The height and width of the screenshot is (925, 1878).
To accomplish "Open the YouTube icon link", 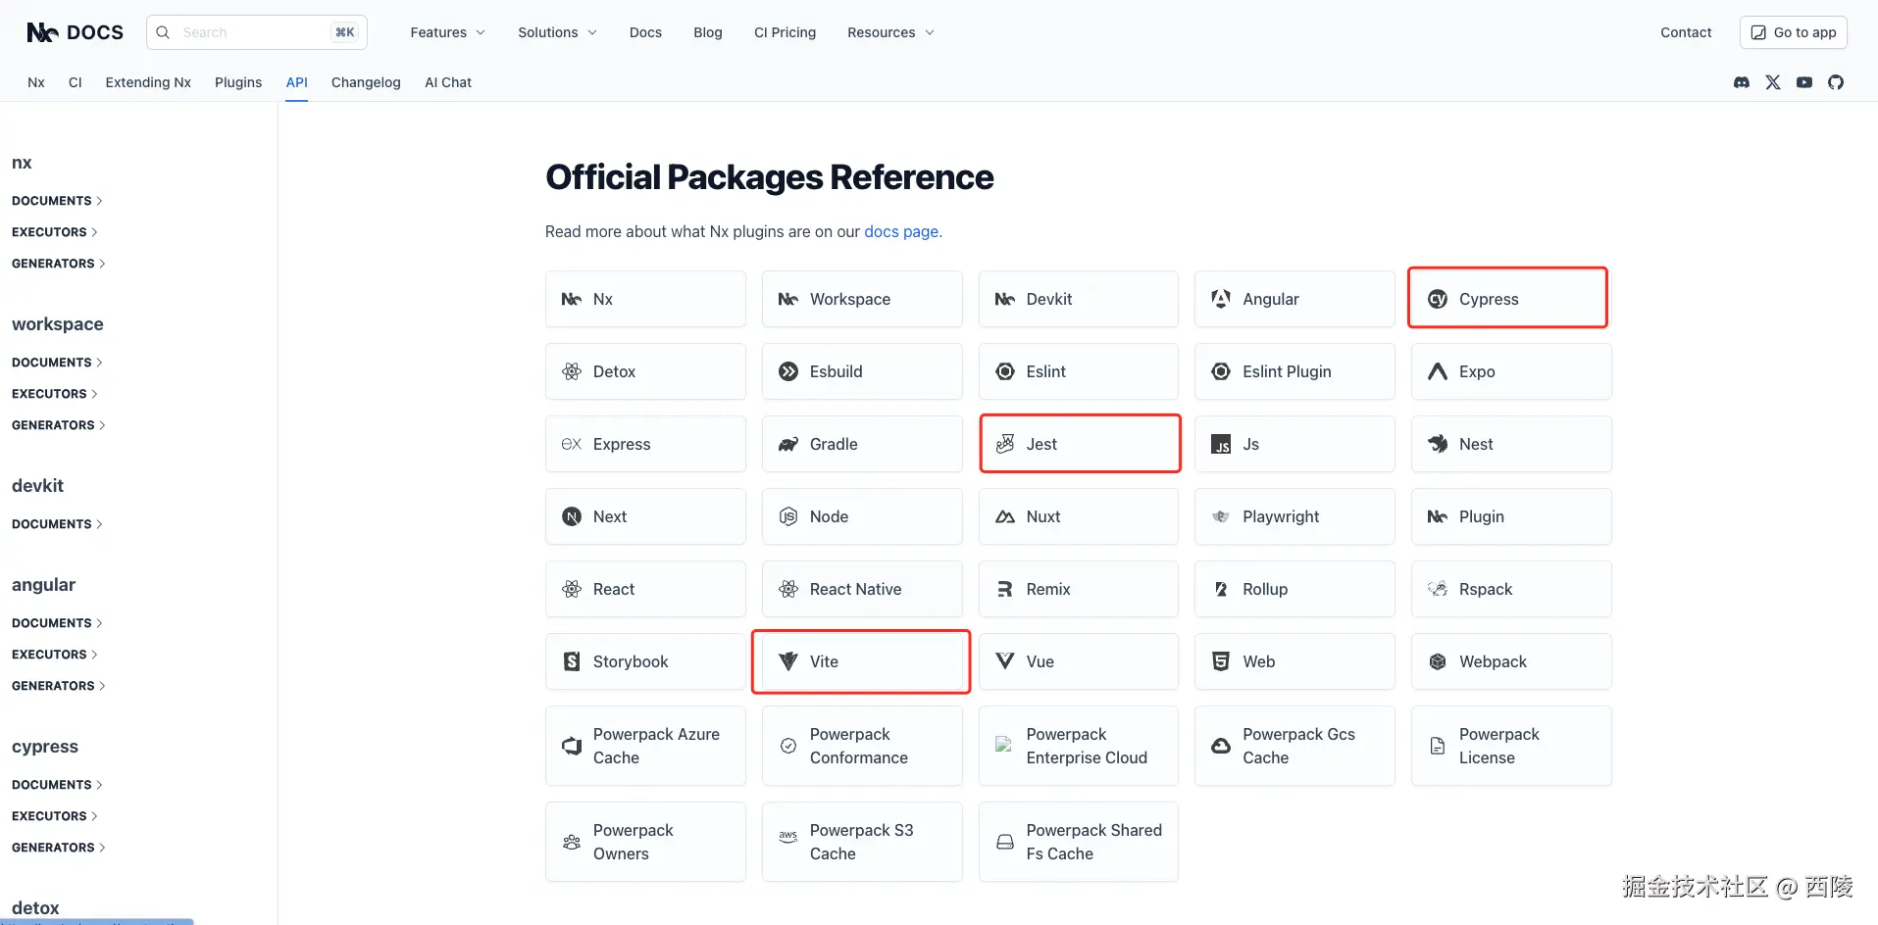I will click(x=1804, y=82).
